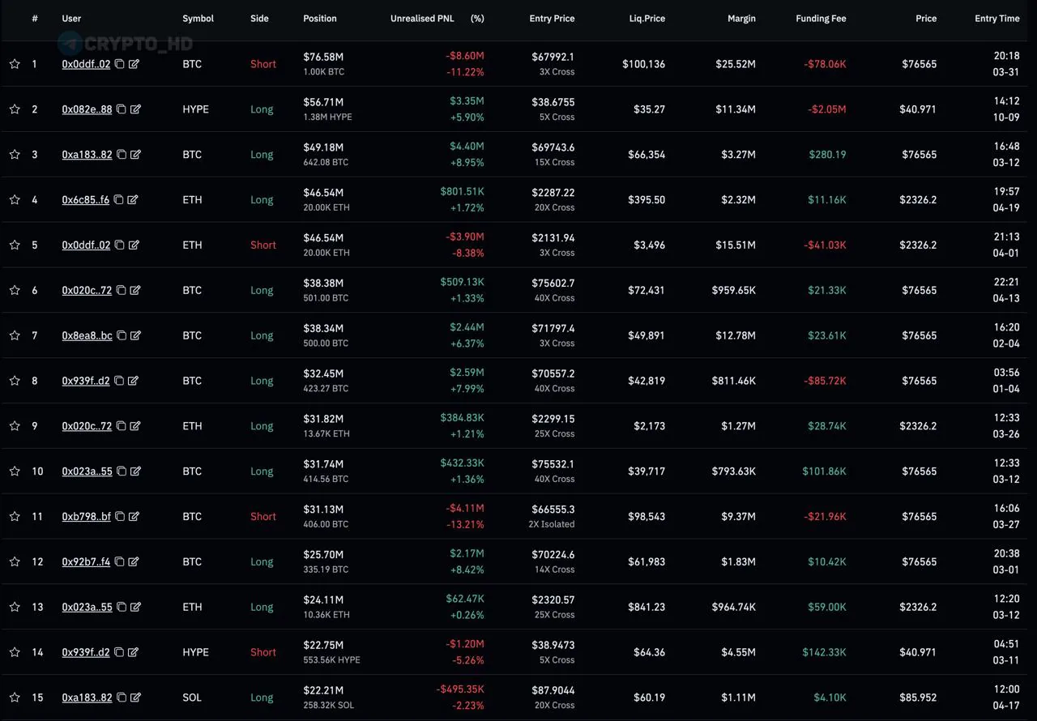Screen dimensions: 1037x721
Task: Click the Entry Price column header
Action: pos(552,19)
